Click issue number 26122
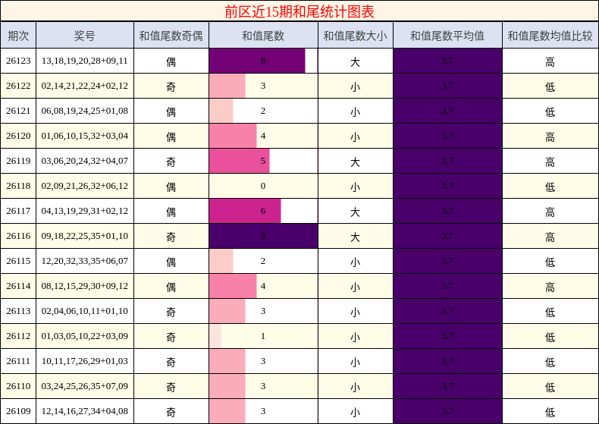This screenshot has height=424, width=599. click(x=18, y=86)
